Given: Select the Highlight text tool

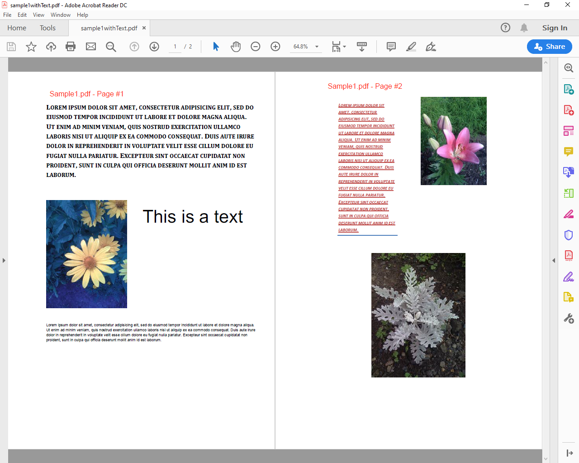Looking at the screenshot, I should [411, 46].
